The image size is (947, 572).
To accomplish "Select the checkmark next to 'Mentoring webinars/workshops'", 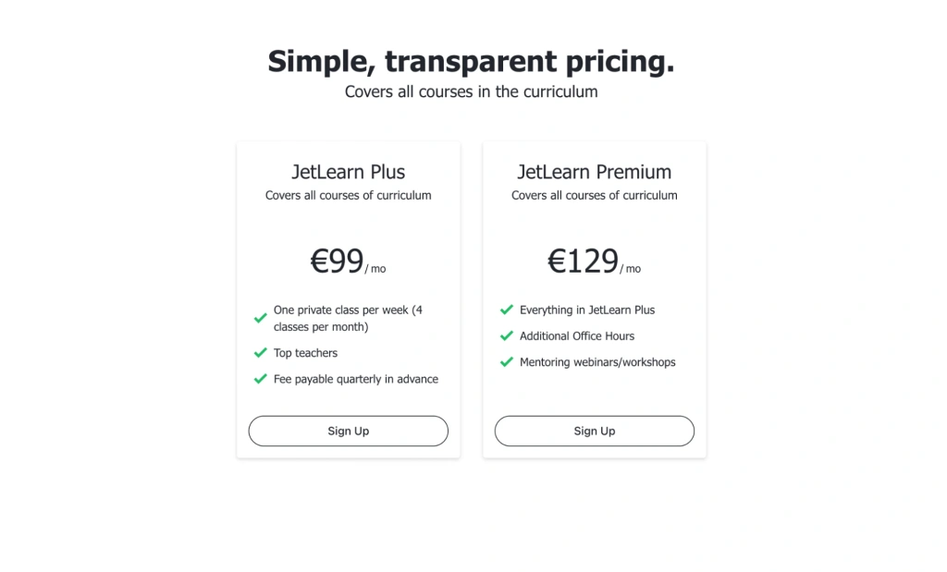I will click(506, 361).
